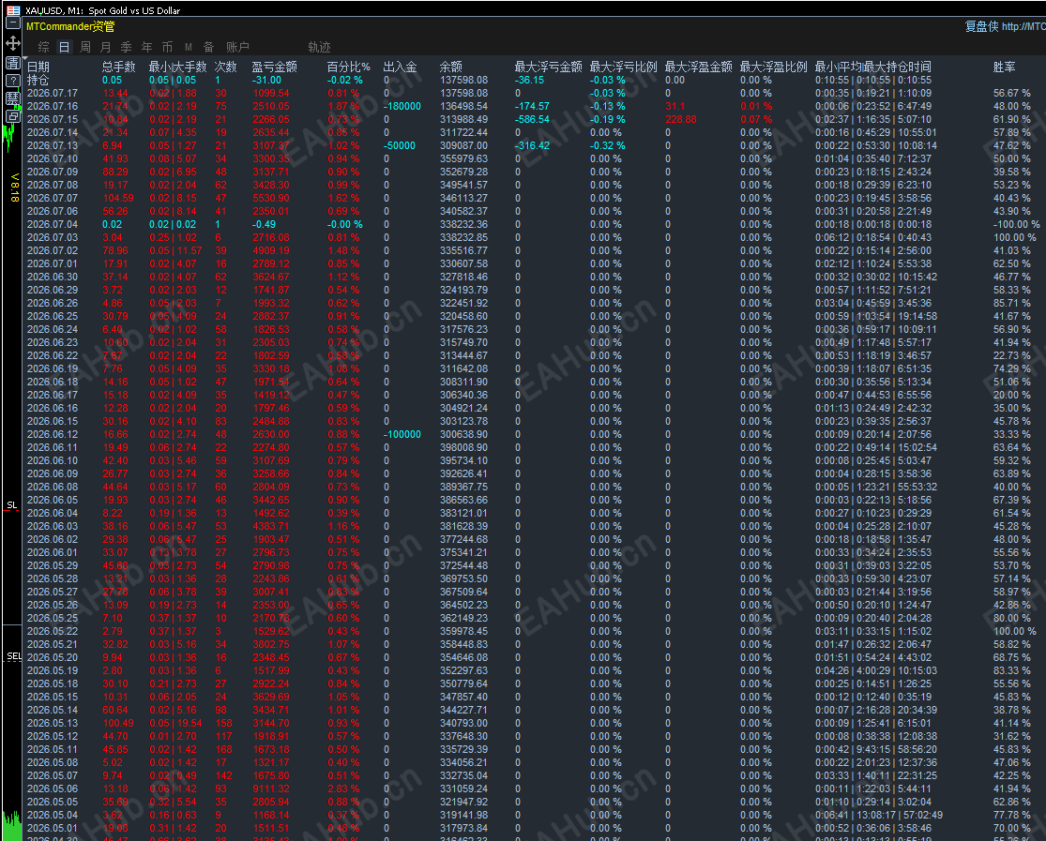Sort by the 百分比% column header
Screen dimensions: 1046x841
point(348,67)
